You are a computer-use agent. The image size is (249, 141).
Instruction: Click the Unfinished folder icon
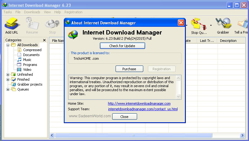coord(14,75)
